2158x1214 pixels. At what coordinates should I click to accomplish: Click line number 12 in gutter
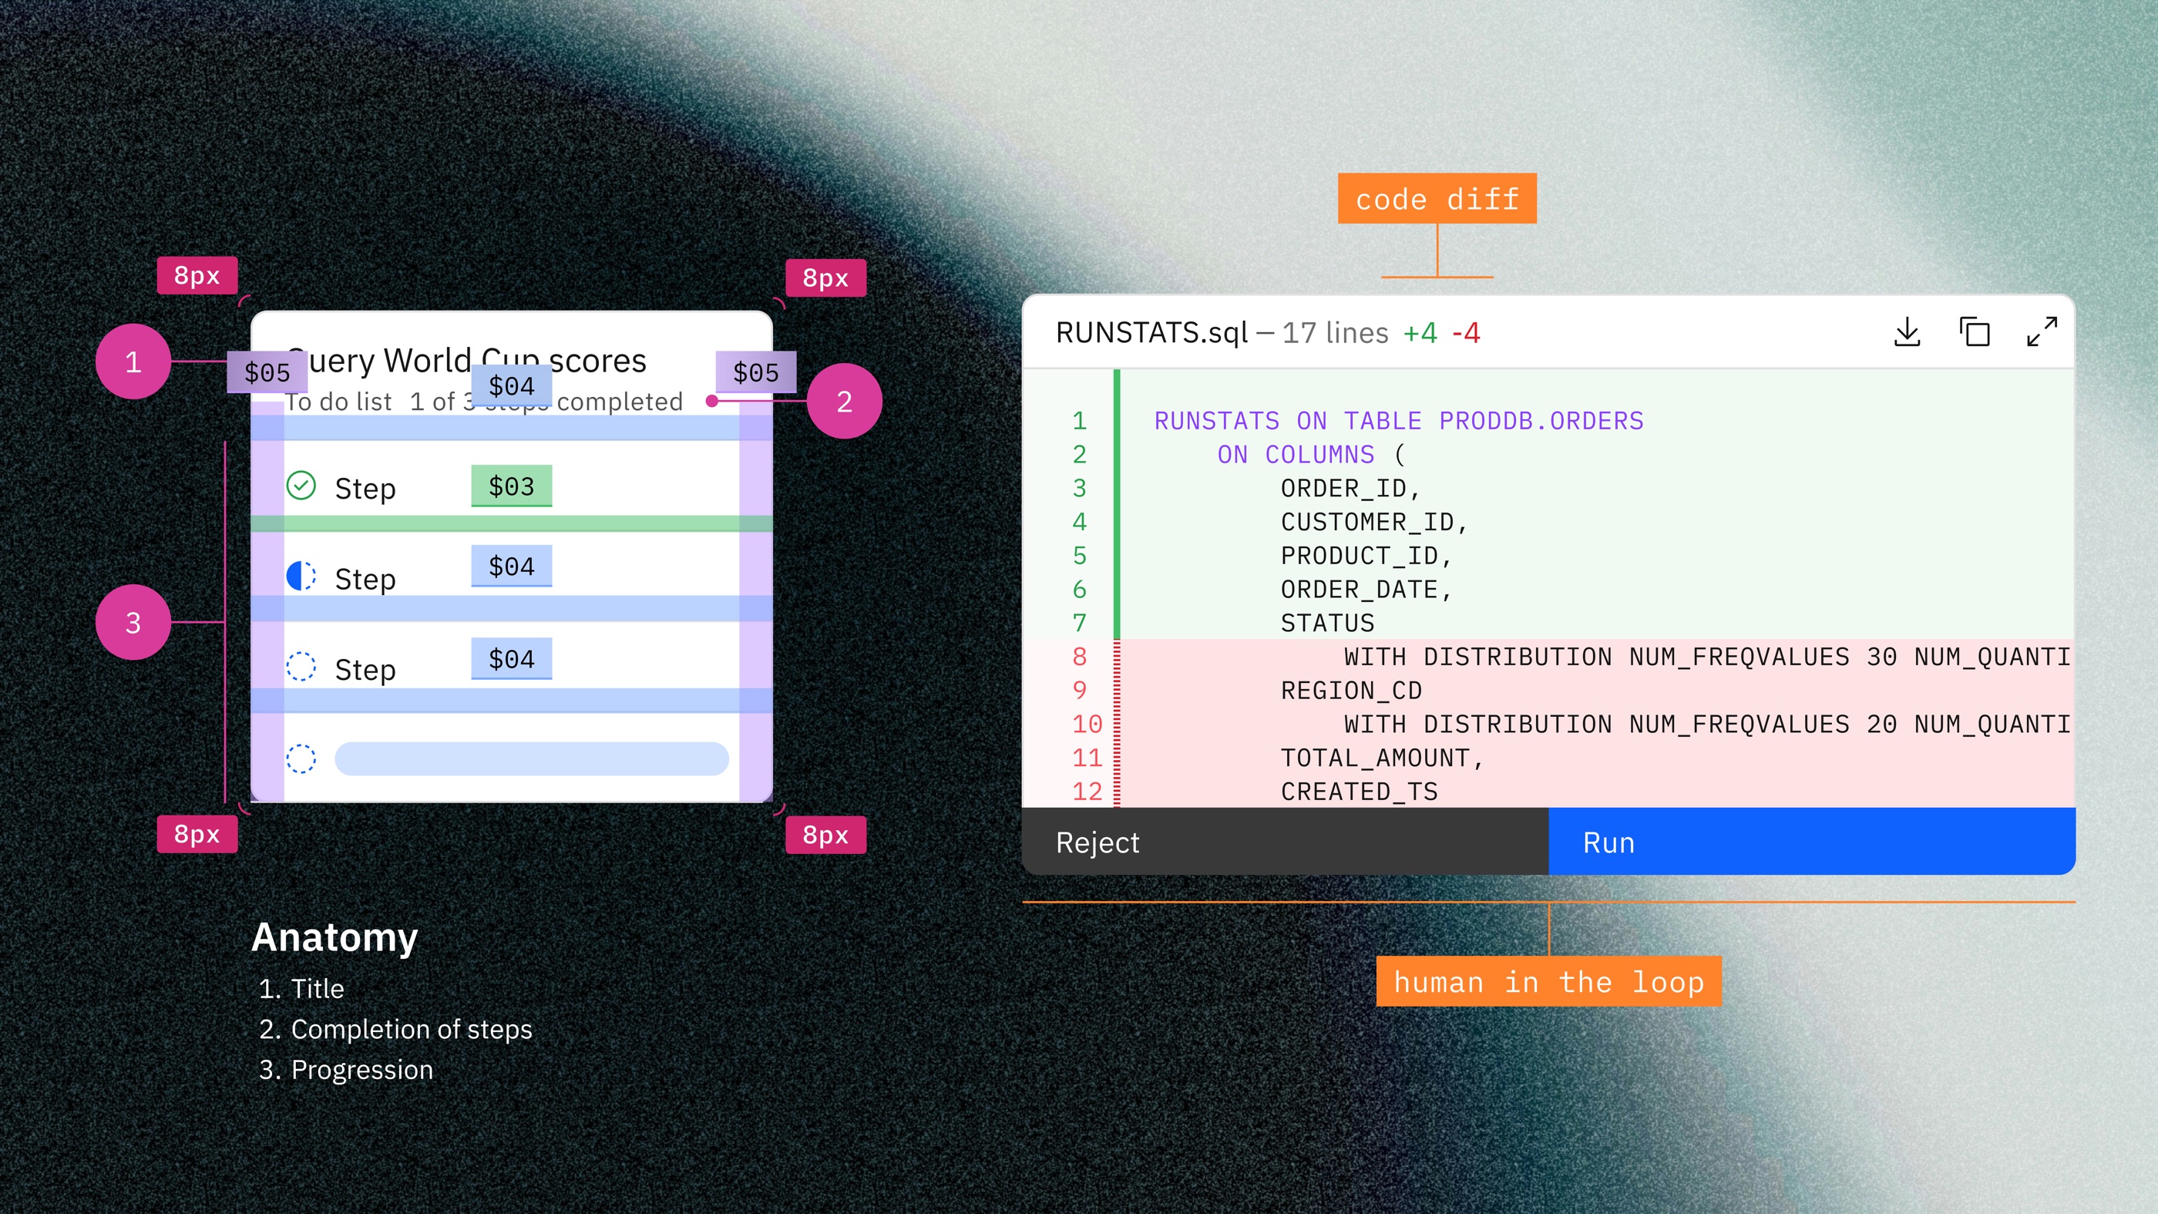click(1087, 791)
